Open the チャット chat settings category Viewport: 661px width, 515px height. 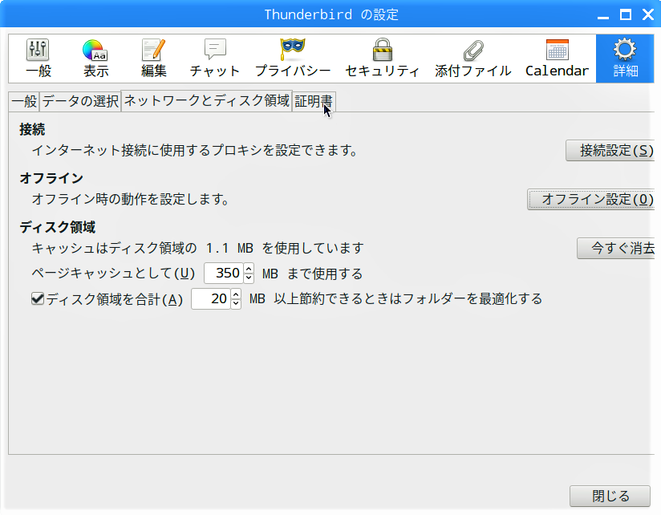point(215,59)
